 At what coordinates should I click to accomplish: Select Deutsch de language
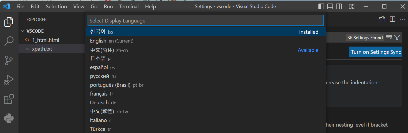(x=206, y=102)
